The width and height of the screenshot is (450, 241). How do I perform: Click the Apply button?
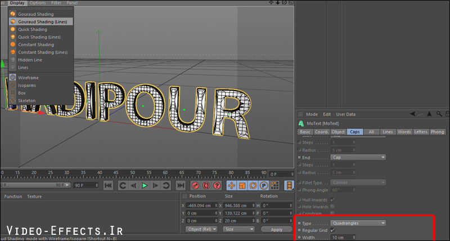tap(277, 229)
